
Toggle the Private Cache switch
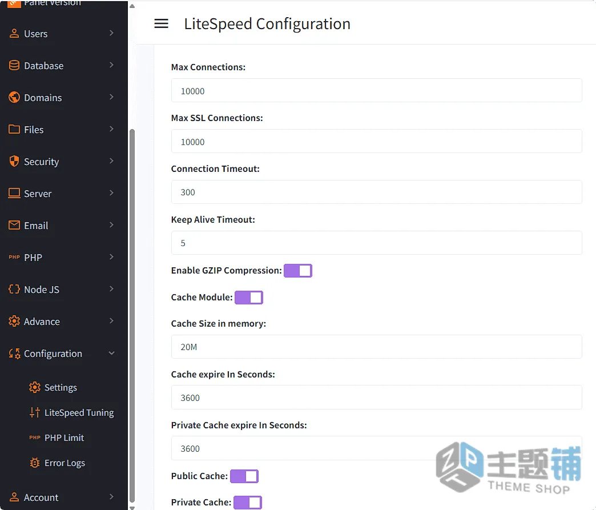coord(247,503)
